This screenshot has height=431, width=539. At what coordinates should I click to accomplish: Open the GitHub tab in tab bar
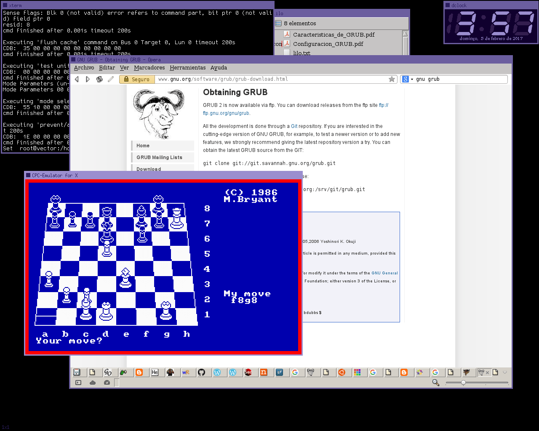click(201, 372)
